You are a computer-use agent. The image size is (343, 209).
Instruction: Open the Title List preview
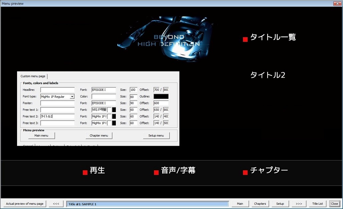[x=318, y=204]
